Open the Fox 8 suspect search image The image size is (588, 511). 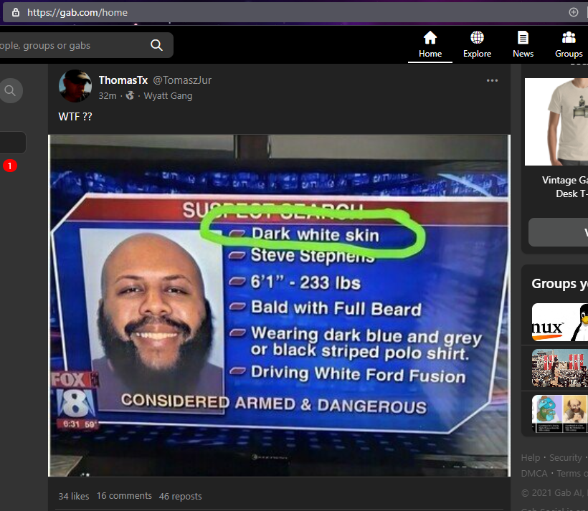coord(279,305)
